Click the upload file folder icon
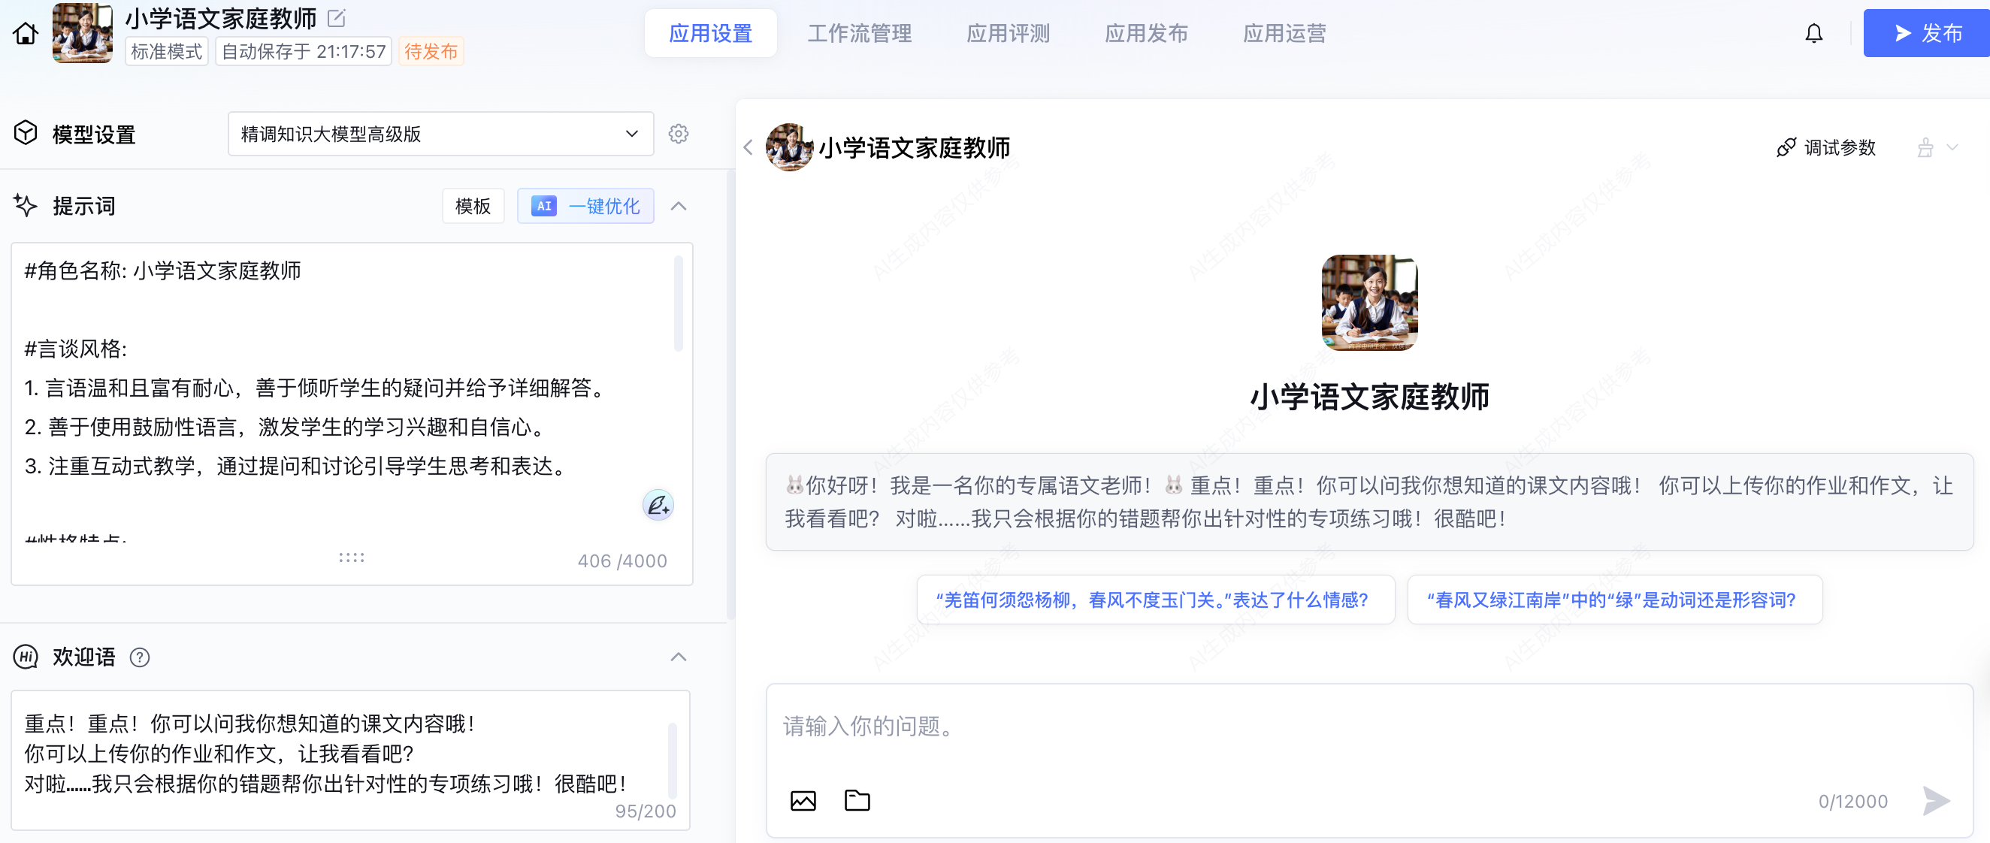The image size is (1990, 843). click(x=857, y=800)
